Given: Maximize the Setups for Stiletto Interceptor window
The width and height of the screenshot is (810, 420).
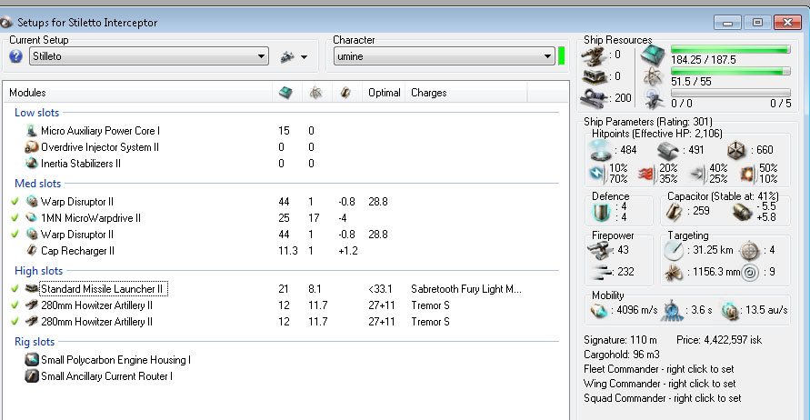Looking at the screenshot, I should point(757,22).
